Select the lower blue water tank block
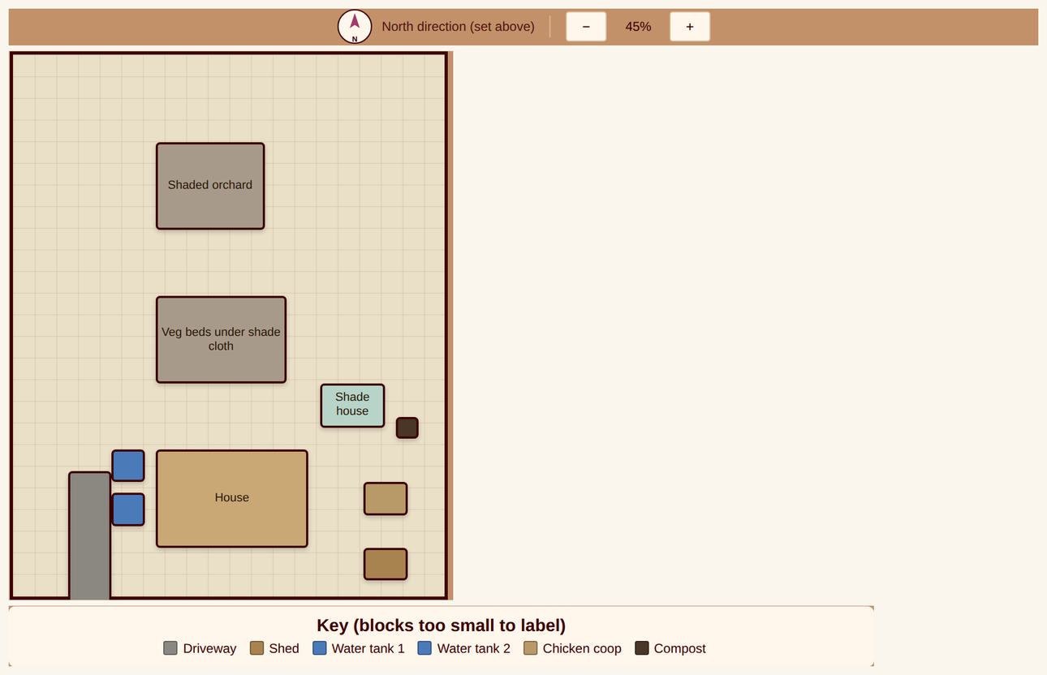The height and width of the screenshot is (675, 1047). (x=128, y=509)
